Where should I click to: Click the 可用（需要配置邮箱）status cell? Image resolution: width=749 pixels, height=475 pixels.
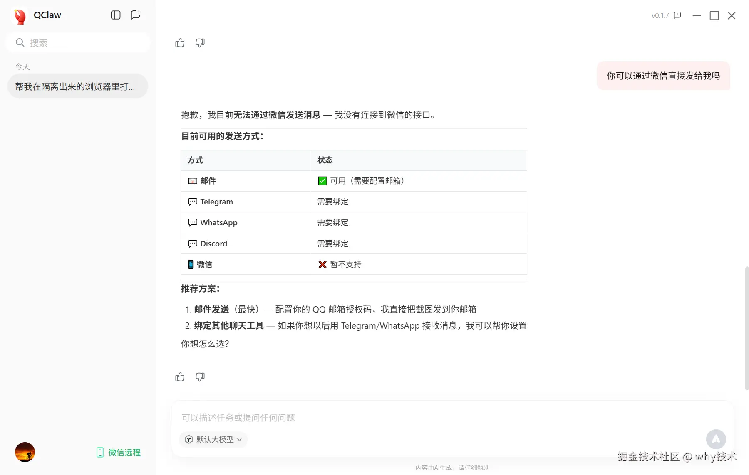click(x=419, y=181)
